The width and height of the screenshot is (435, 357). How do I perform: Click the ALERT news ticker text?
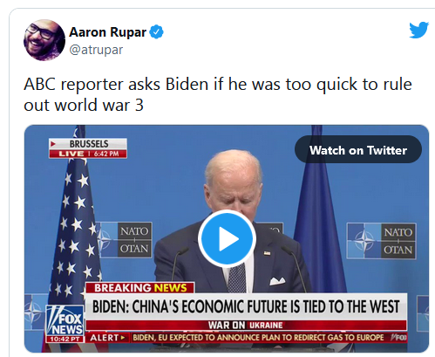pyautogui.click(x=258, y=338)
